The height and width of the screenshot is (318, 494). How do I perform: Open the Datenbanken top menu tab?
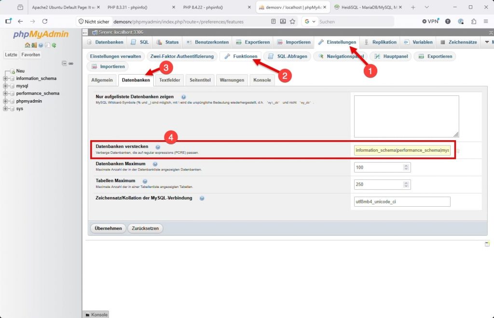click(x=105, y=42)
